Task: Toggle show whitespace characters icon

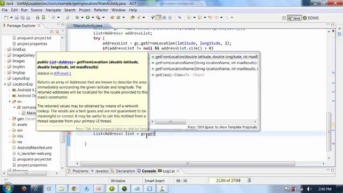Action: coord(170,18)
